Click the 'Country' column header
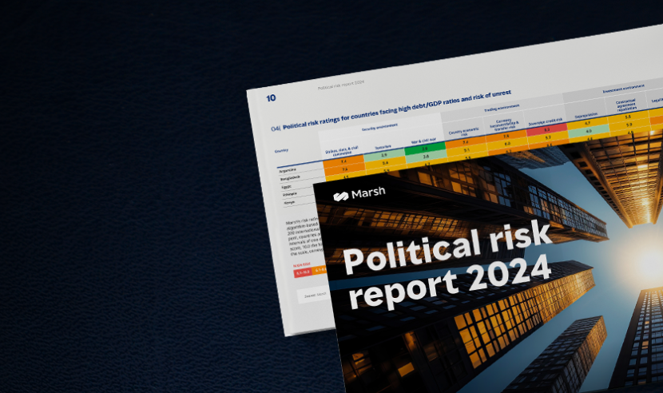 coord(281,151)
